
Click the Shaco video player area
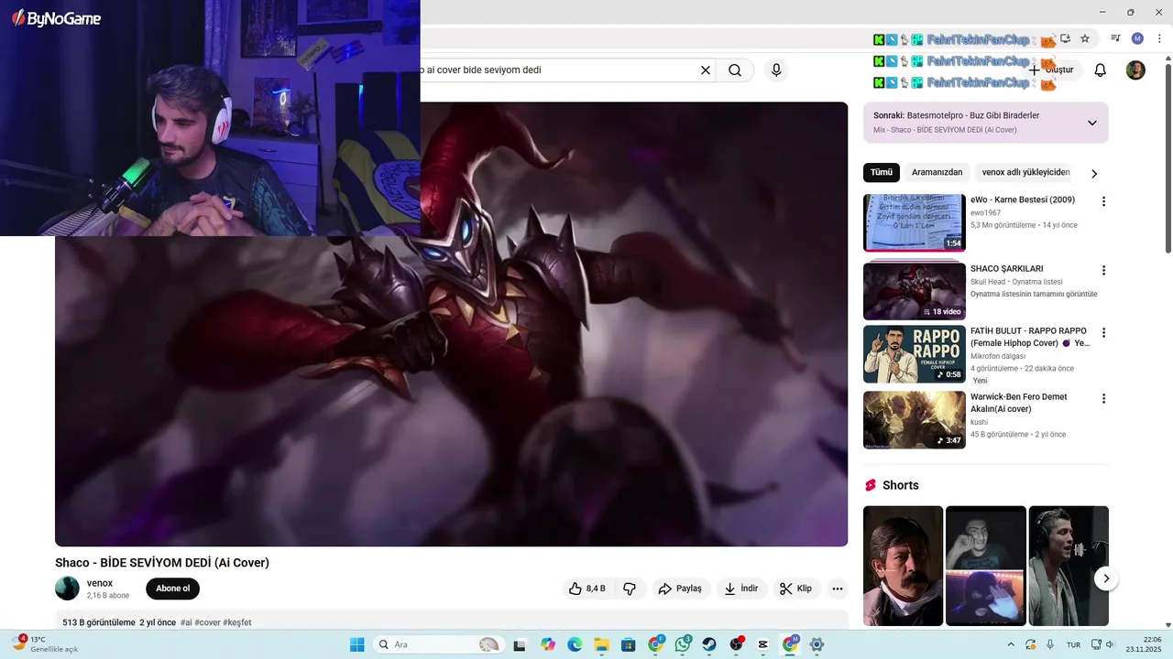click(451, 324)
